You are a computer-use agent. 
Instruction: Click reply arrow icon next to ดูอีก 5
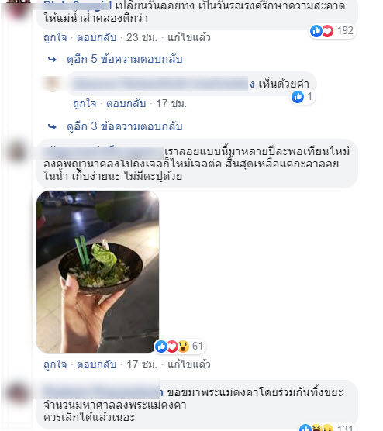point(52,60)
